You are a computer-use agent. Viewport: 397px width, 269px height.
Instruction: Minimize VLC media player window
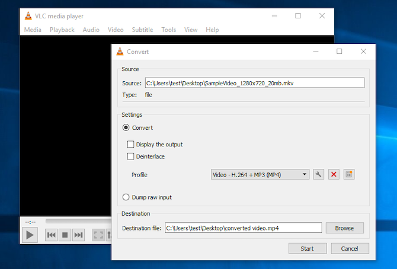pos(274,16)
